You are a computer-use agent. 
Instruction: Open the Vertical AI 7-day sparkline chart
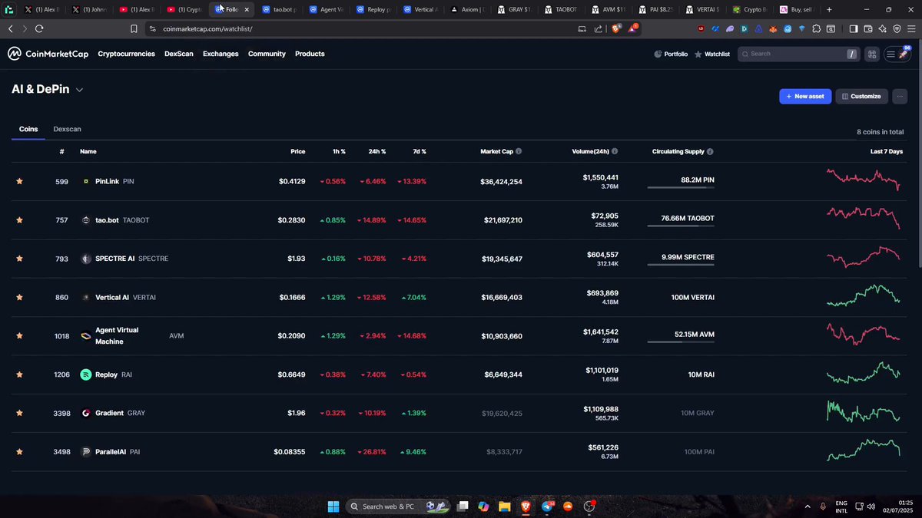(x=864, y=297)
